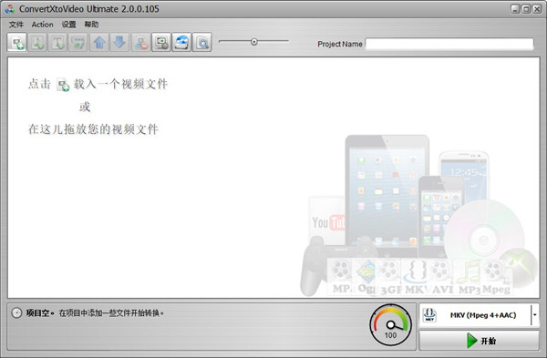Click the toolbar zoom slider handle

(x=254, y=42)
